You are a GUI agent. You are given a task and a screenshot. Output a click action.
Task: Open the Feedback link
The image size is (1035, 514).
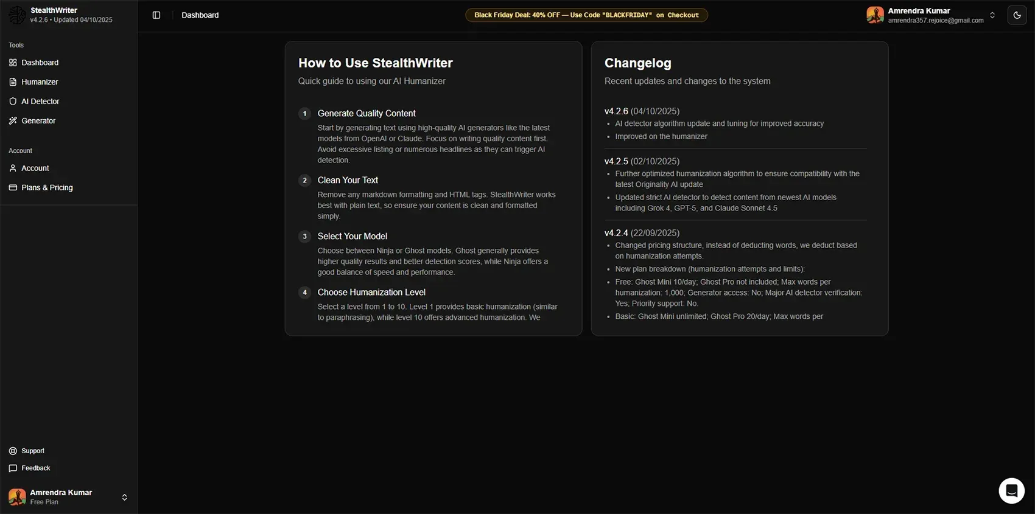[x=35, y=468]
